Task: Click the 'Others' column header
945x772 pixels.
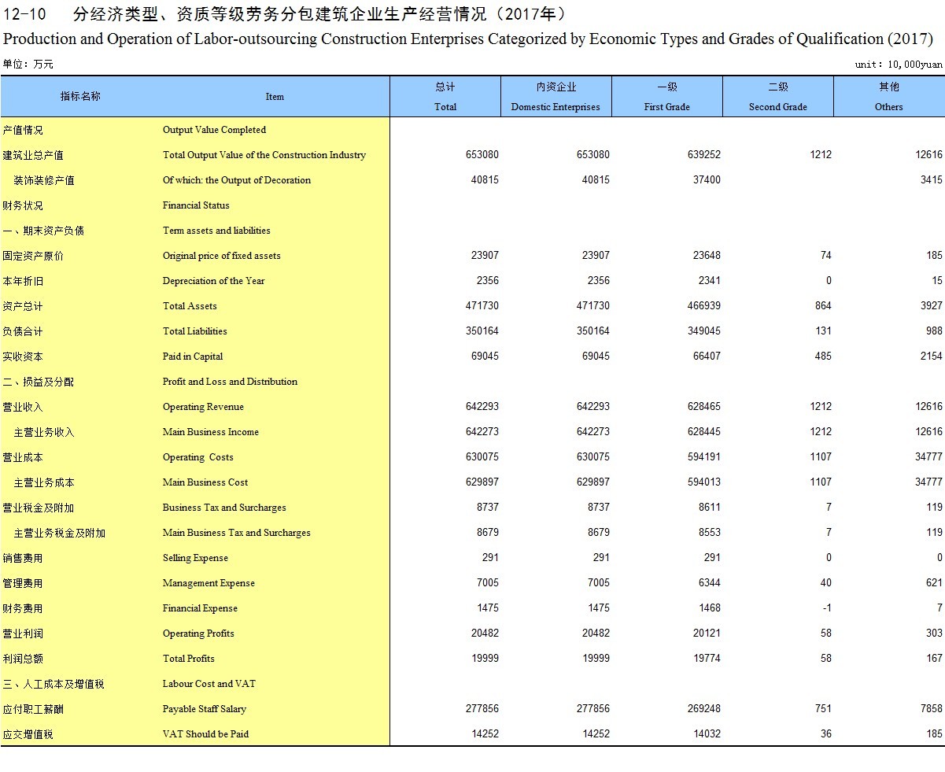Action: coord(888,97)
